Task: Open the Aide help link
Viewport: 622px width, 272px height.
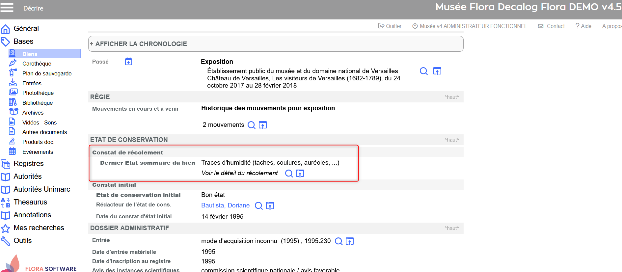Action: [583, 26]
